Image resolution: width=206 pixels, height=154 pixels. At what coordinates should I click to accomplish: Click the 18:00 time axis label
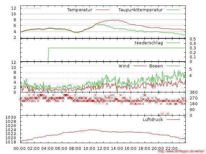tap(144, 149)
